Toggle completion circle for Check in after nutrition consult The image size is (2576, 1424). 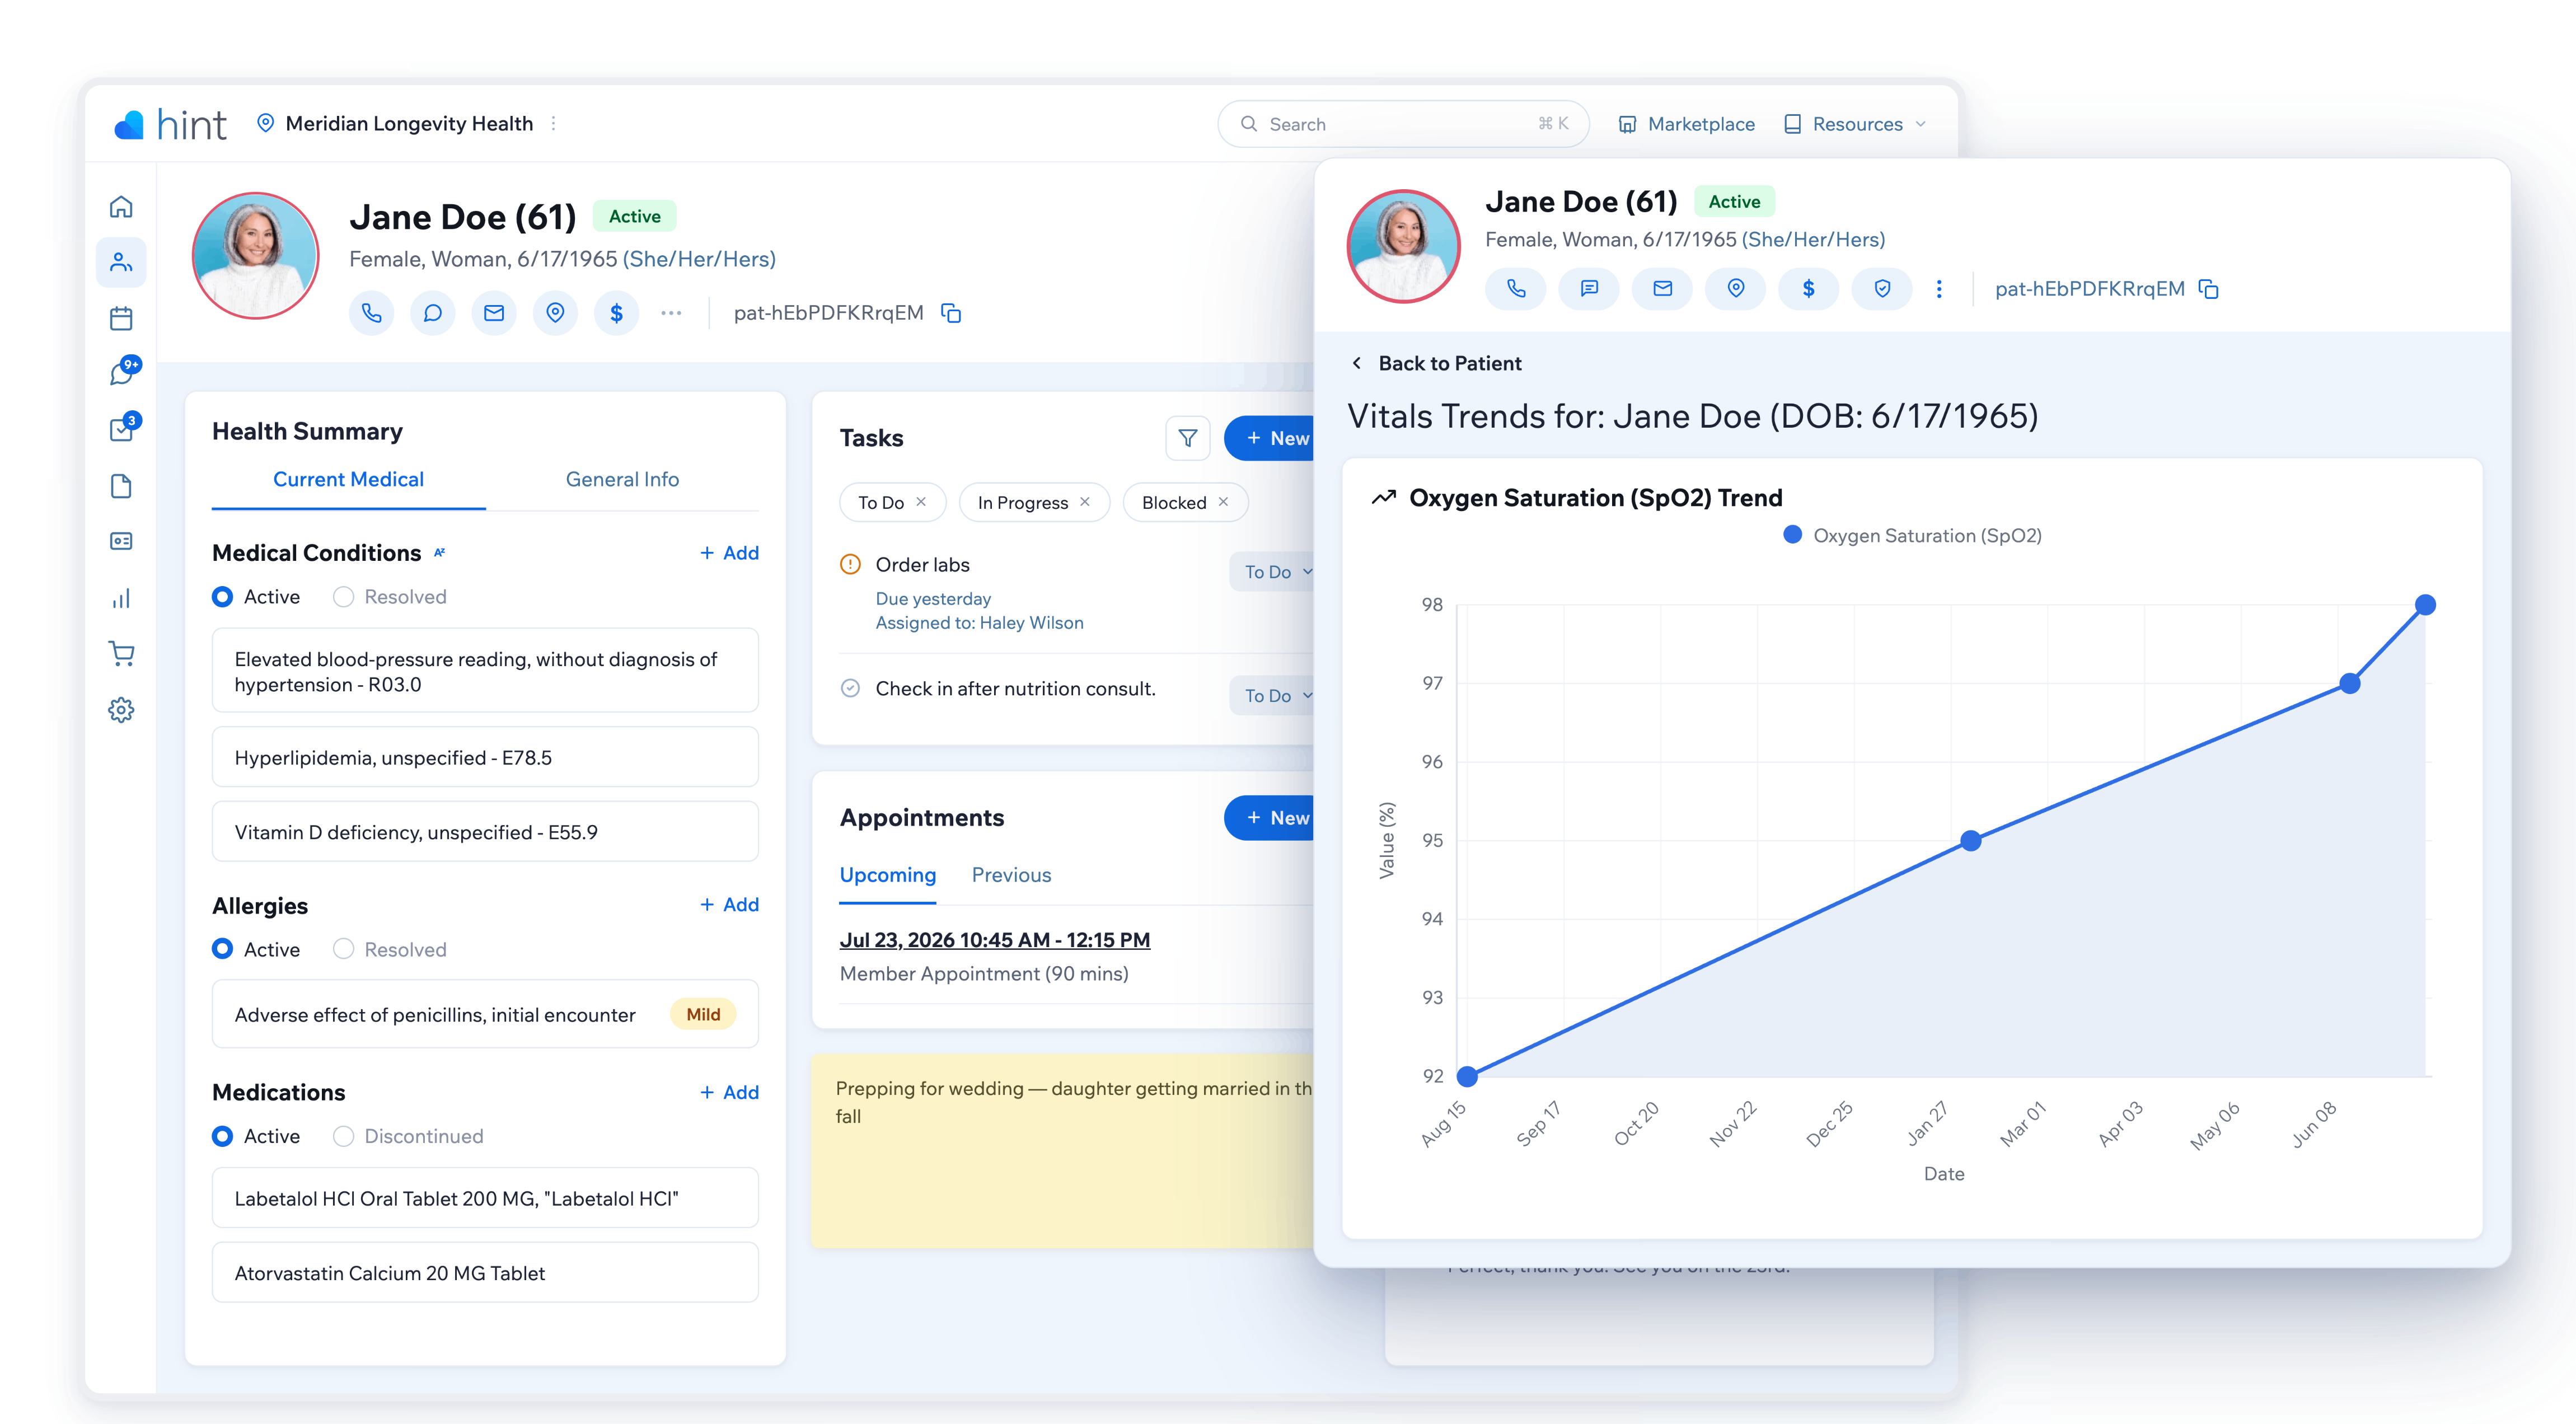850,688
